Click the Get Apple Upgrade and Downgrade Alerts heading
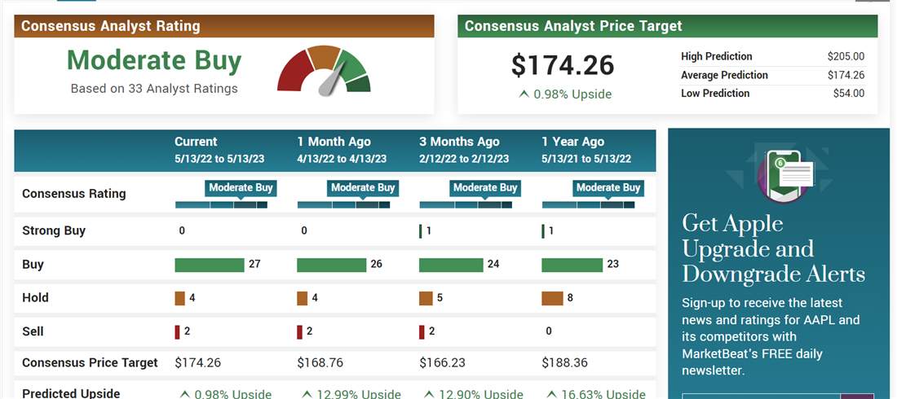This screenshot has width=897, height=399. 773,248
